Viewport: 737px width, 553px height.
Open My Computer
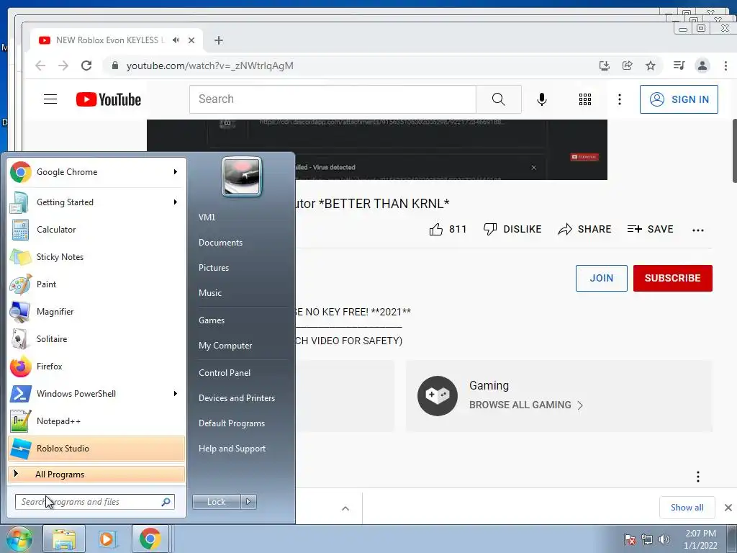225,346
